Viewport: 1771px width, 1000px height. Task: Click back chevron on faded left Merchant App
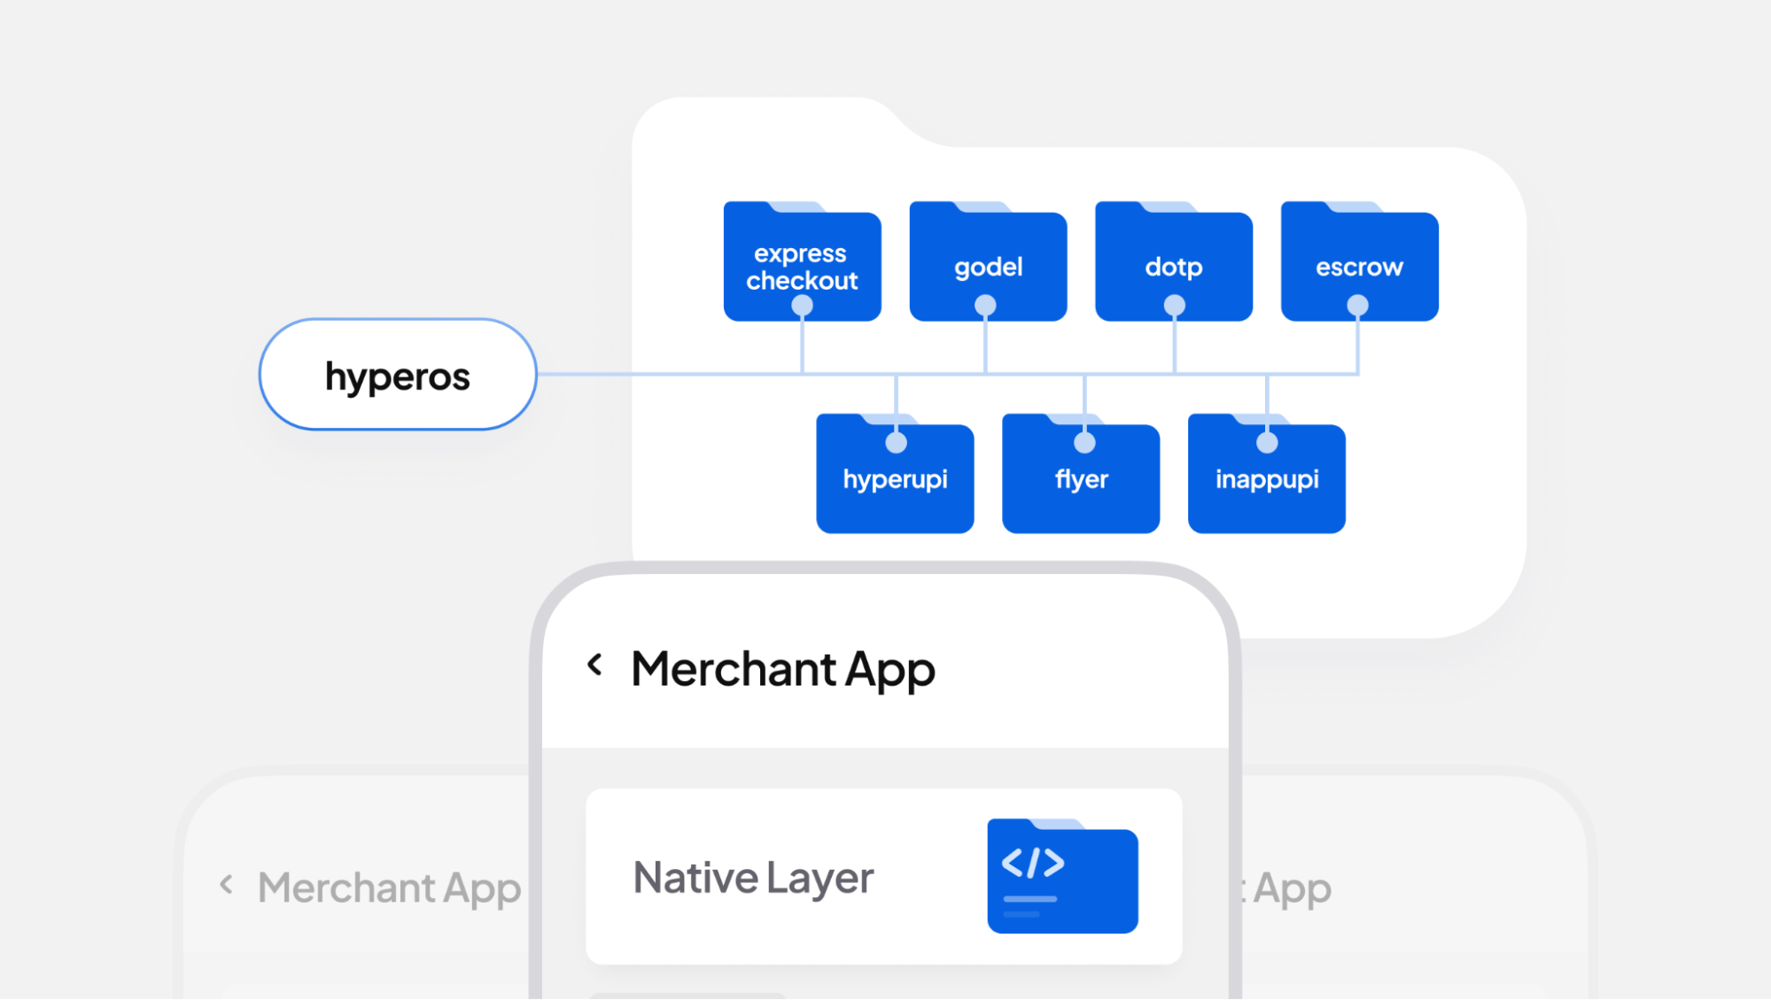[227, 884]
